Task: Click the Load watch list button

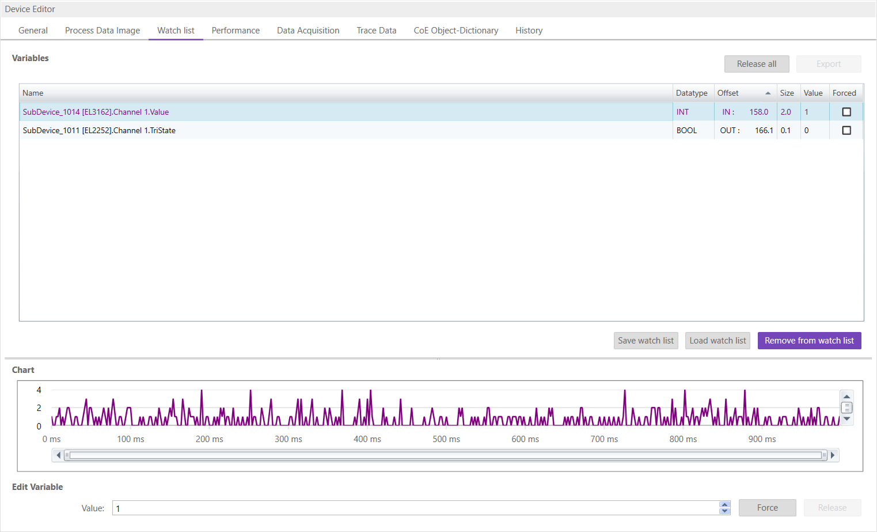Action: pos(717,341)
